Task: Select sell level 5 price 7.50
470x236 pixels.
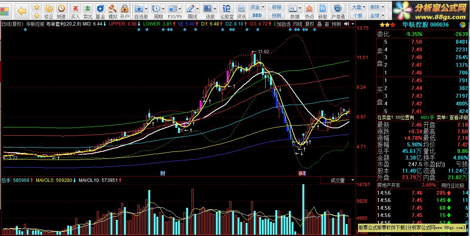Action: (x=417, y=42)
